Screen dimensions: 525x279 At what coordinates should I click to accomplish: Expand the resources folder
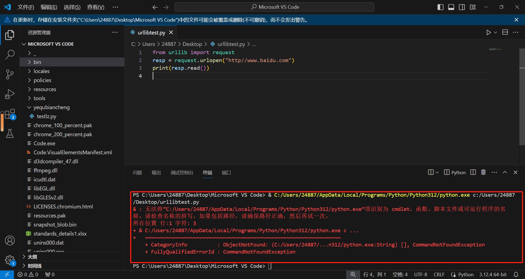click(72, 89)
